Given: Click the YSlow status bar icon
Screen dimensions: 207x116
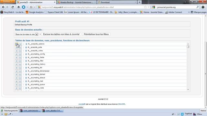Looking at the screenshot, I should click(x=198, y=114).
